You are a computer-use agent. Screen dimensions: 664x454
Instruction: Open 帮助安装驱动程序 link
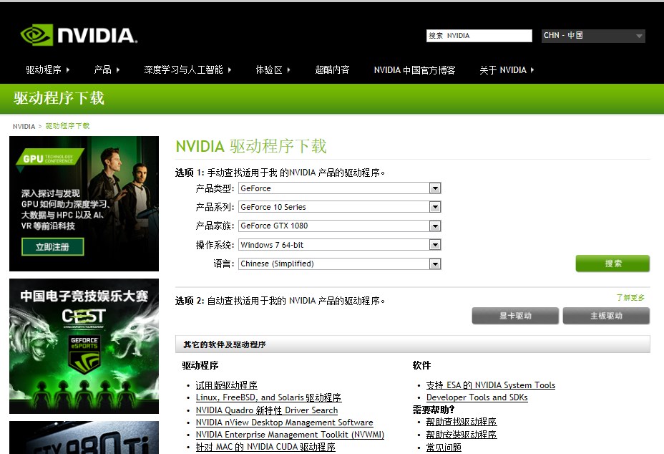click(462, 435)
